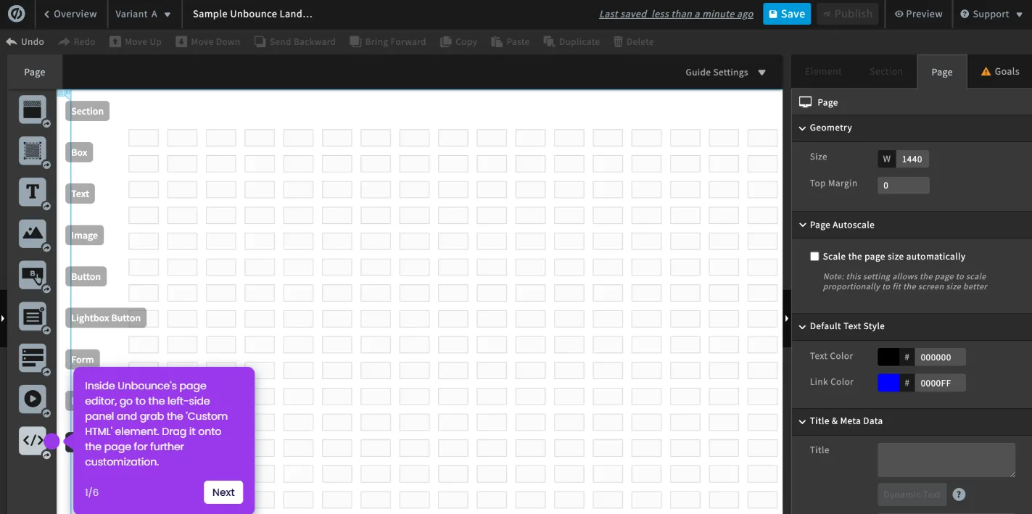The width and height of the screenshot is (1032, 514).
Task: Click the Top Margin input field
Action: tap(904, 185)
